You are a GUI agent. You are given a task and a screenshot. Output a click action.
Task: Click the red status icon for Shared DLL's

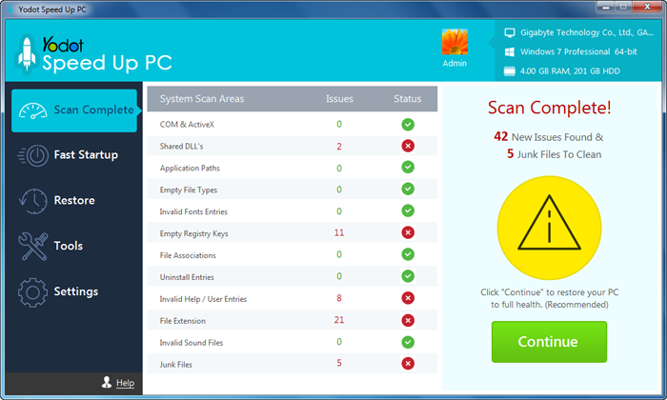pyautogui.click(x=408, y=147)
